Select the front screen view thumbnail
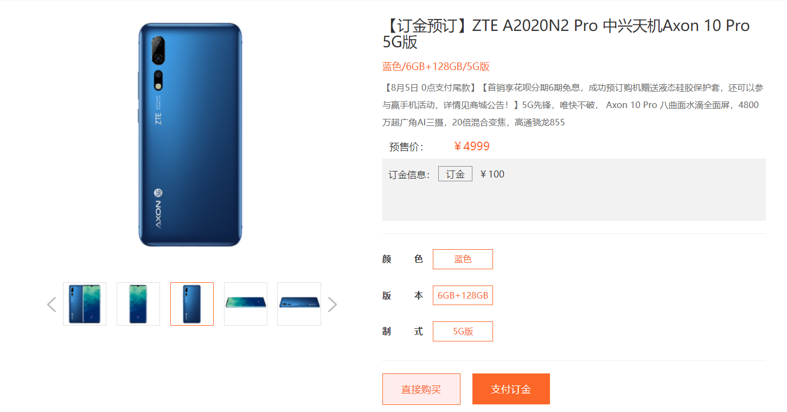Screen dimensions: 787x412 click(138, 304)
